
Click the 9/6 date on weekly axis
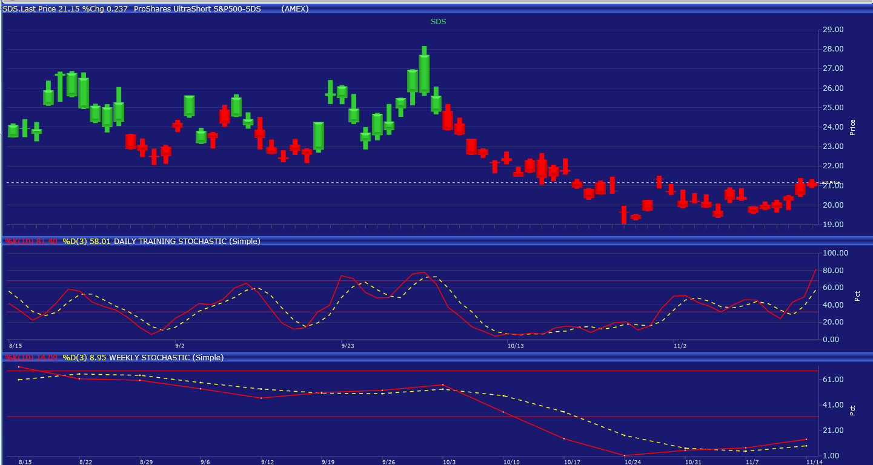pyautogui.click(x=206, y=462)
